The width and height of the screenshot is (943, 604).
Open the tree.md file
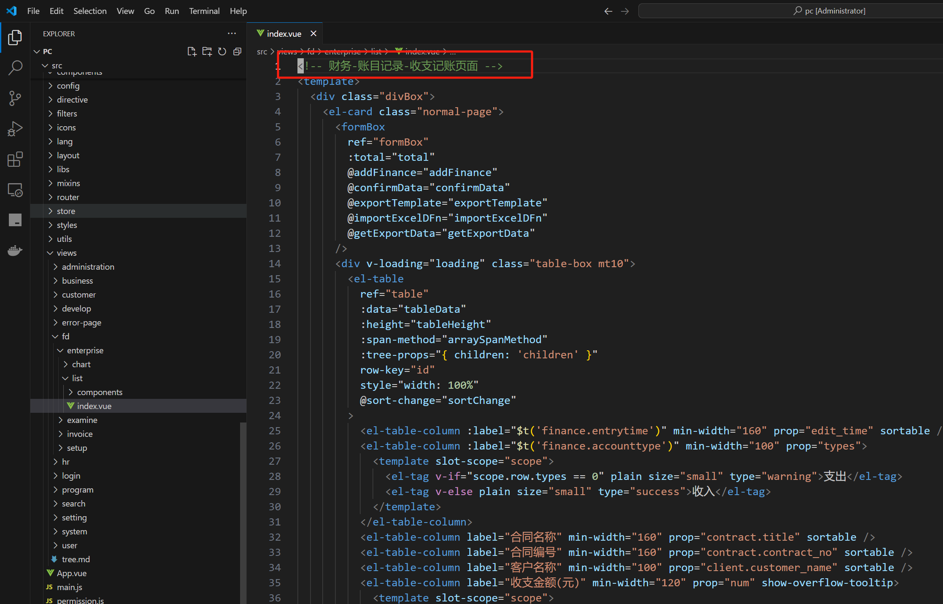pyautogui.click(x=138, y=559)
